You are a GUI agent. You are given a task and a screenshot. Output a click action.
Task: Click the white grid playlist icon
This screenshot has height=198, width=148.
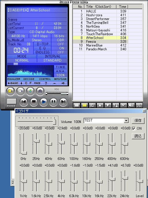coord(77,105)
